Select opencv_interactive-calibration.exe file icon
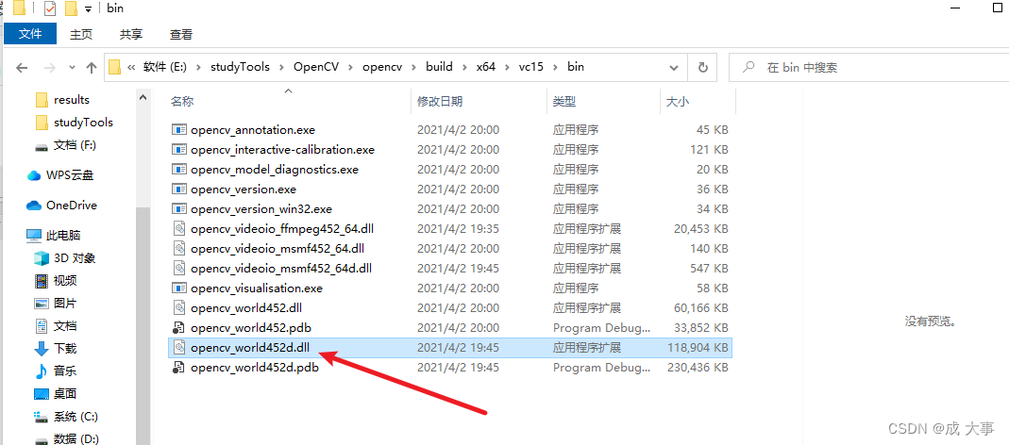The width and height of the screenshot is (1009, 445). tap(179, 149)
